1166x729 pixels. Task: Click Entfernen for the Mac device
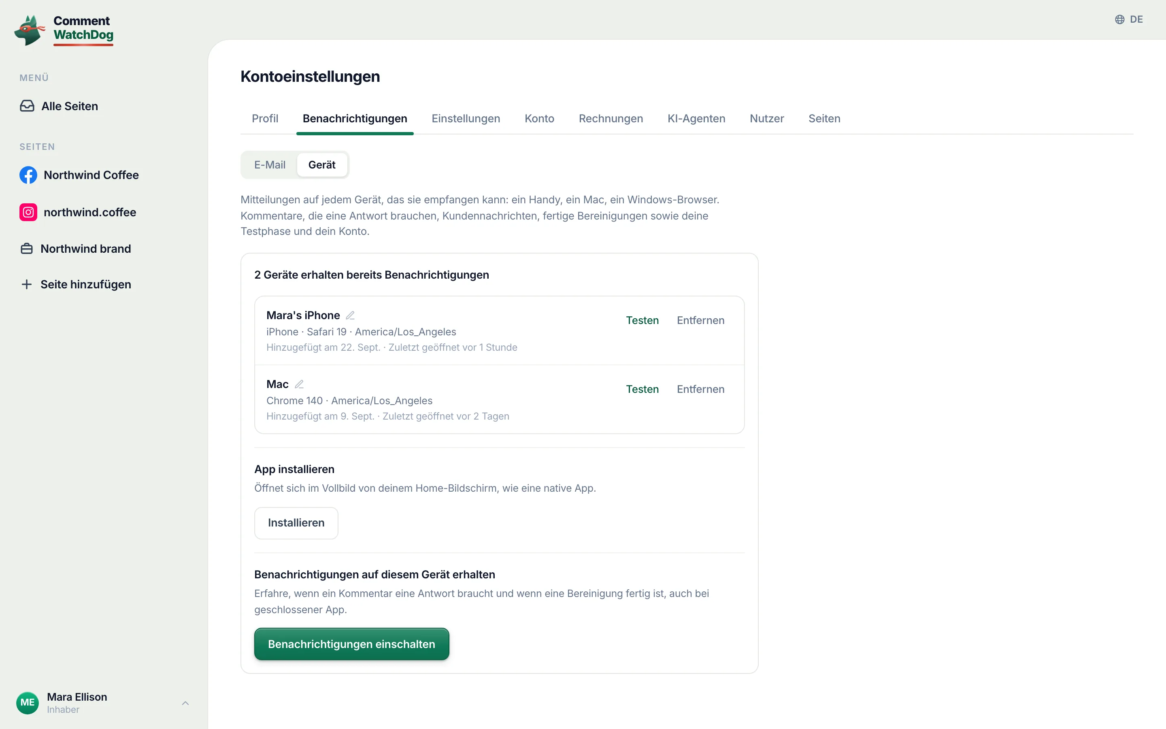pos(700,390)
